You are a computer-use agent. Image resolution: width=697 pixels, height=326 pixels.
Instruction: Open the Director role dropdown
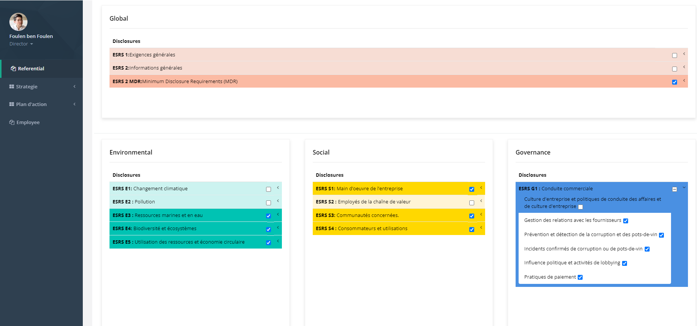pos(21,44)
